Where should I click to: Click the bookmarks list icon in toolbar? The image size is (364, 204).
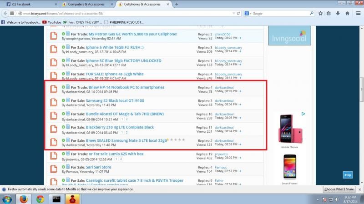tap(329, 14)
